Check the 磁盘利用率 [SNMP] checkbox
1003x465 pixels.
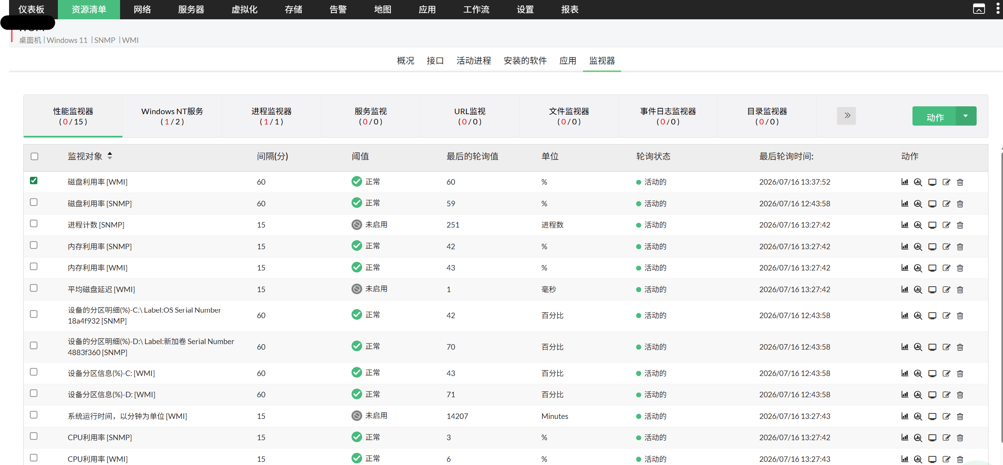tap(34, 202)
